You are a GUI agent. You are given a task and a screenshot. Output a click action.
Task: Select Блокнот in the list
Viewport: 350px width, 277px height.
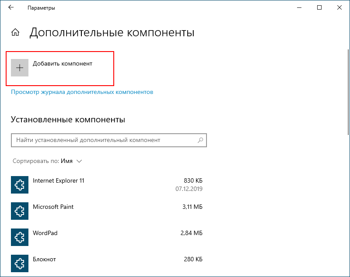pyautogui.click(x=107, y=263)
